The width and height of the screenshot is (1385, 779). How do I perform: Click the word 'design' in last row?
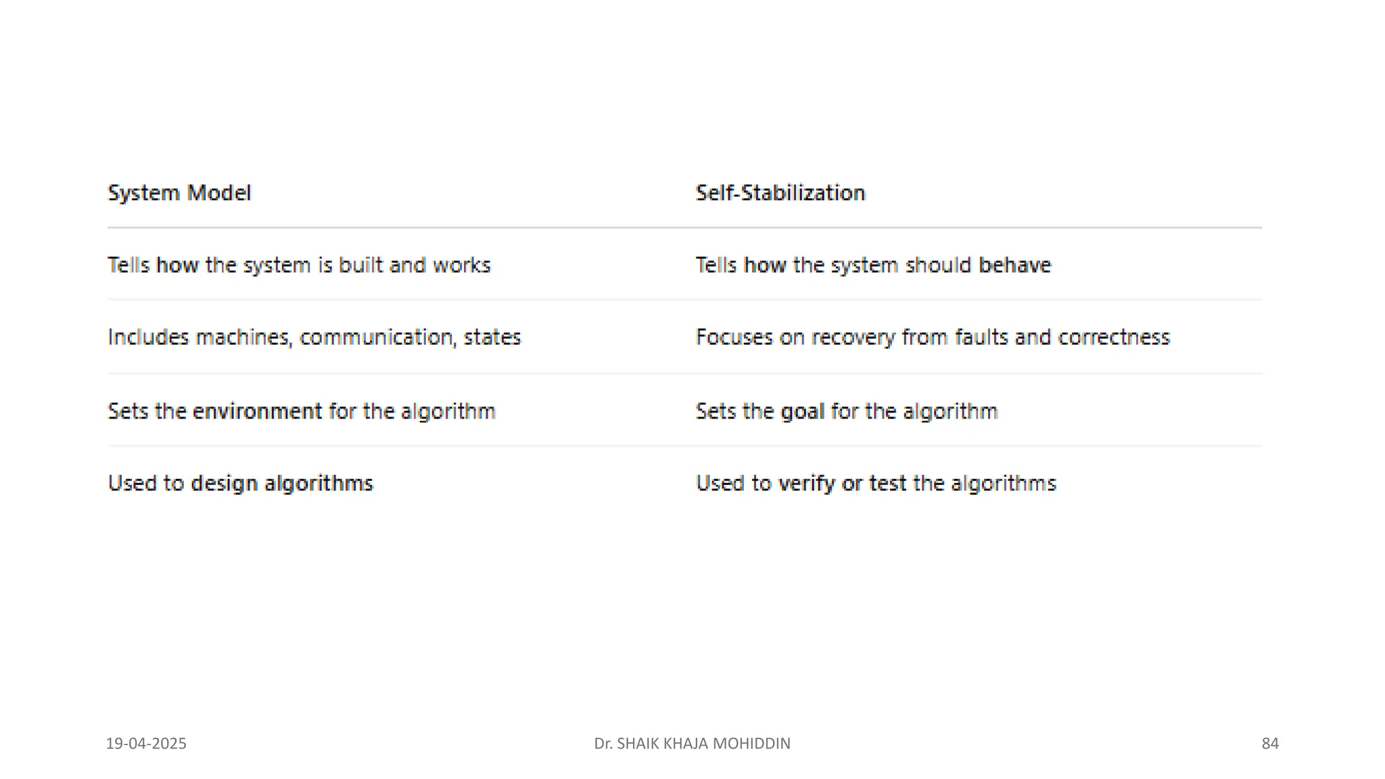point(224,484)
